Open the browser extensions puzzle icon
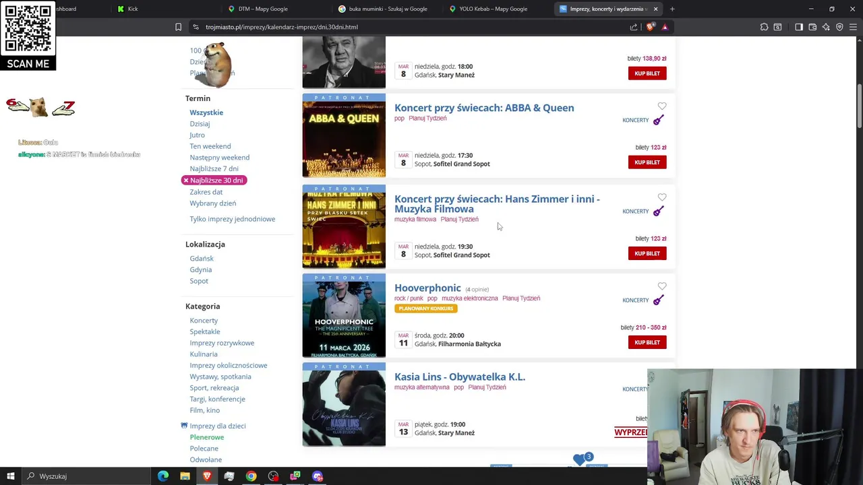 point(764,27)
